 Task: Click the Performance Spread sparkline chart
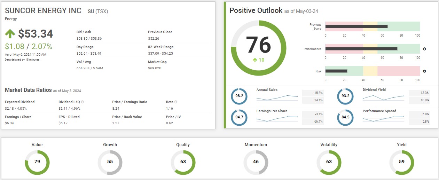(383, 119)
